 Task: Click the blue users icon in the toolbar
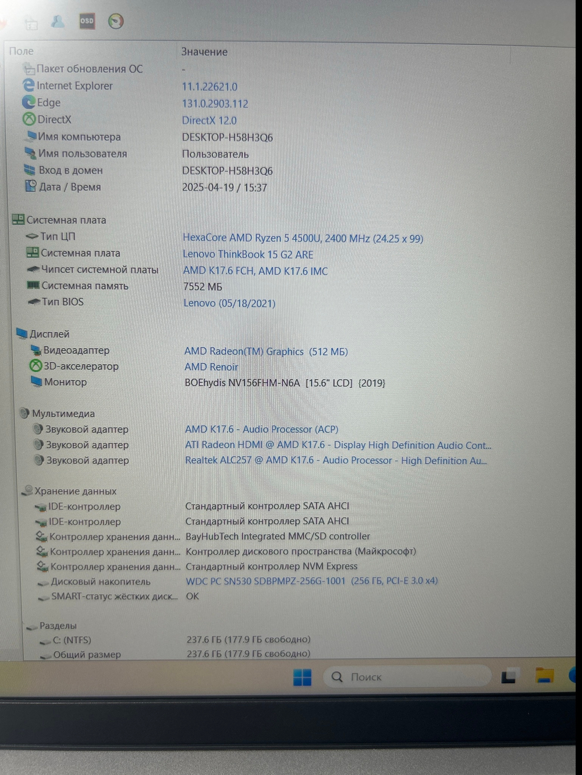(x=58, y=22)
